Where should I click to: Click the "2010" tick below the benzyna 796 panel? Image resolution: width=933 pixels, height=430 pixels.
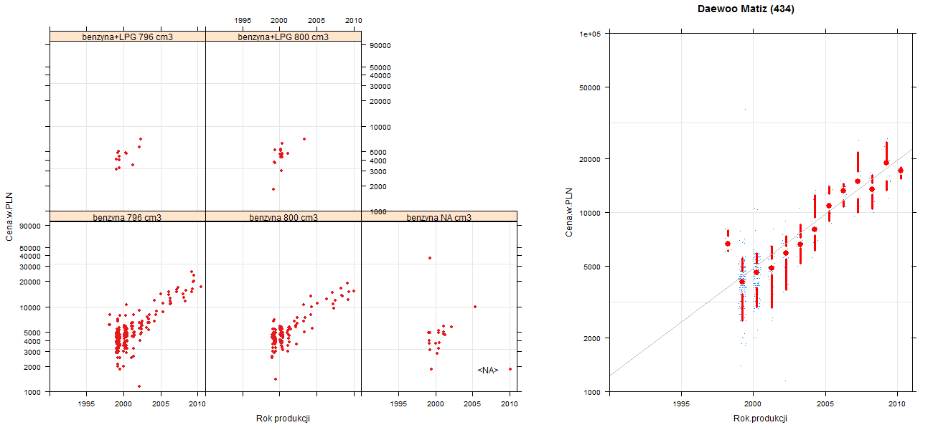197,404
